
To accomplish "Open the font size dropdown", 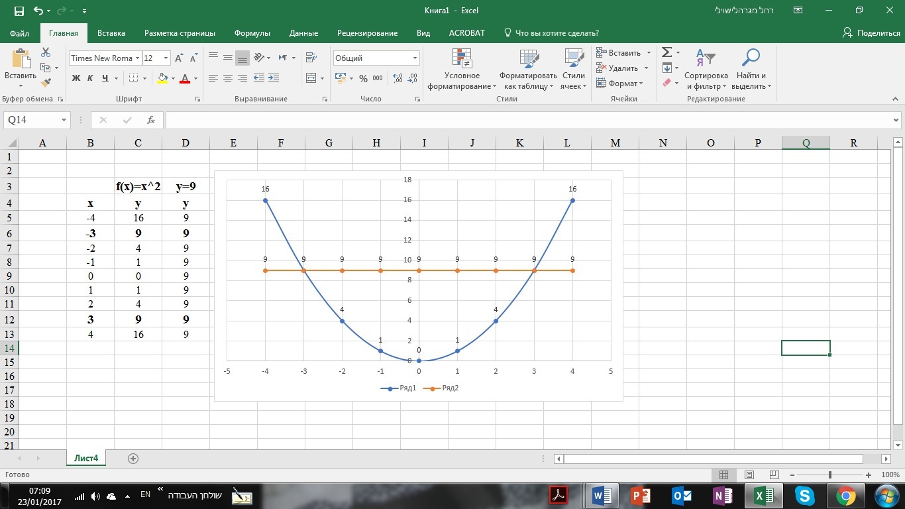I will (166, 58).
